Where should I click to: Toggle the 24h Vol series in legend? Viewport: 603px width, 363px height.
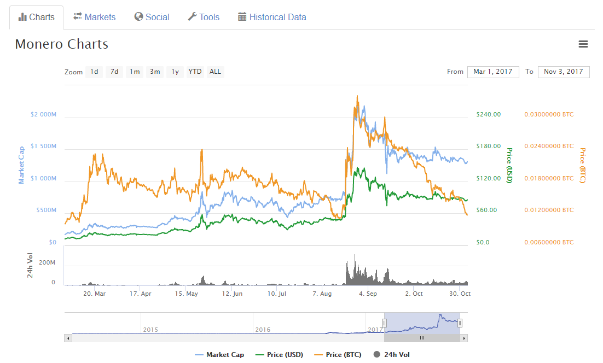pyautogui.click(x=392, y=355)
